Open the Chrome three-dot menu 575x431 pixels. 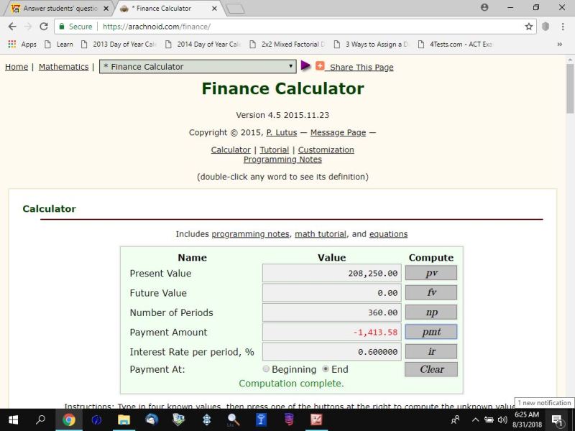tap(563, 27)
